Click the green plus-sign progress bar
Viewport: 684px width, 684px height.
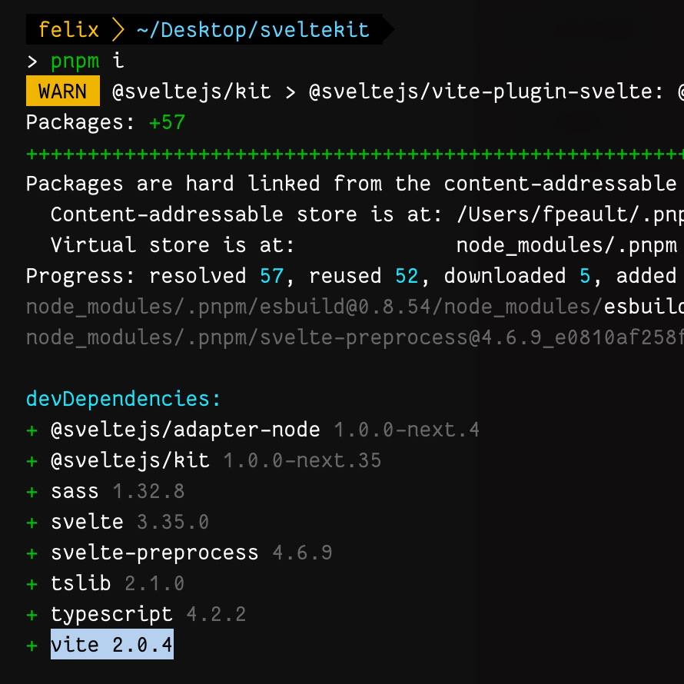355,154
